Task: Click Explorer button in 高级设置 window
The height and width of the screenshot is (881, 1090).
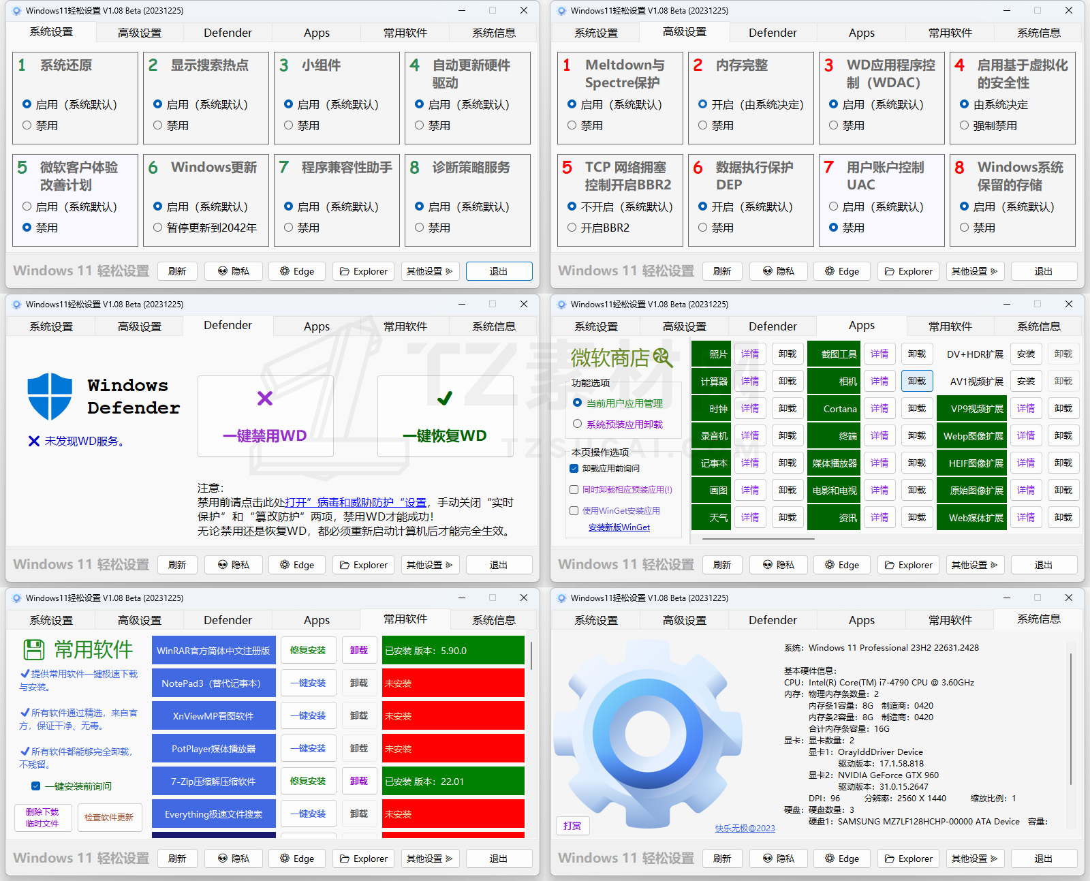Action: [908, 271]
